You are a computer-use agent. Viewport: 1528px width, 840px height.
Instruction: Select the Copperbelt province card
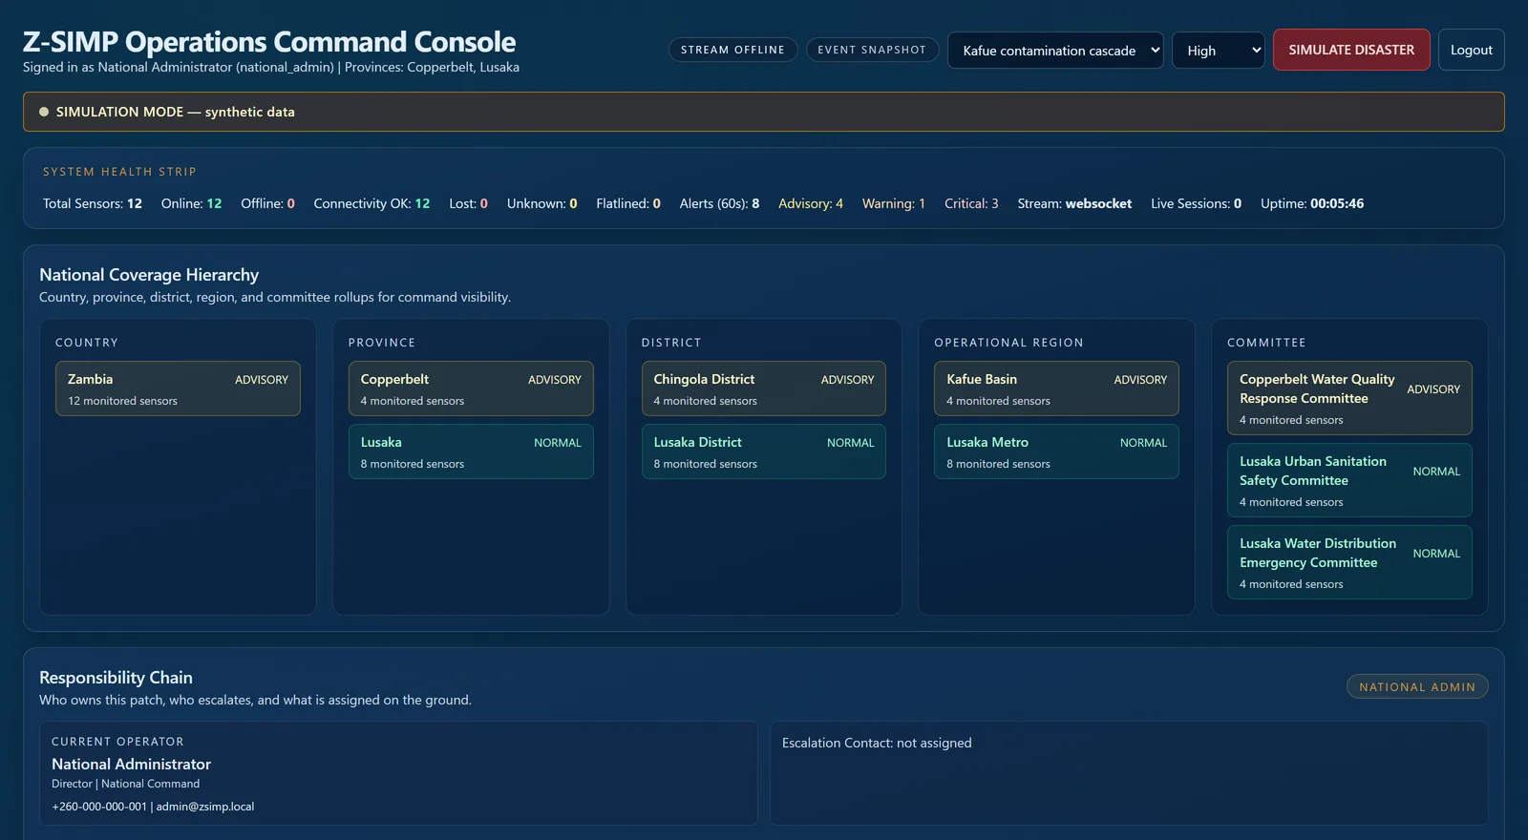pyautogui.click(x=471, y=388)
